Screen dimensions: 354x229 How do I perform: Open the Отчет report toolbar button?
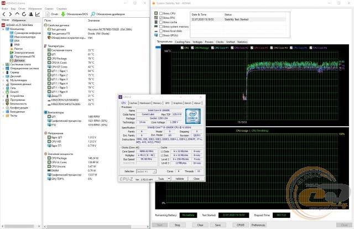(52, 14)
